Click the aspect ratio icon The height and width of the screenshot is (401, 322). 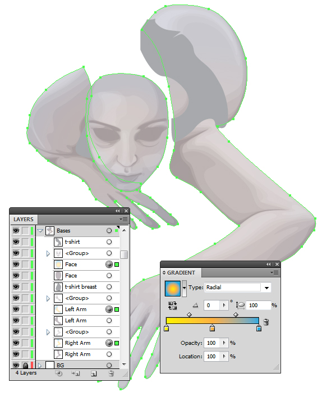click(240, 305)
